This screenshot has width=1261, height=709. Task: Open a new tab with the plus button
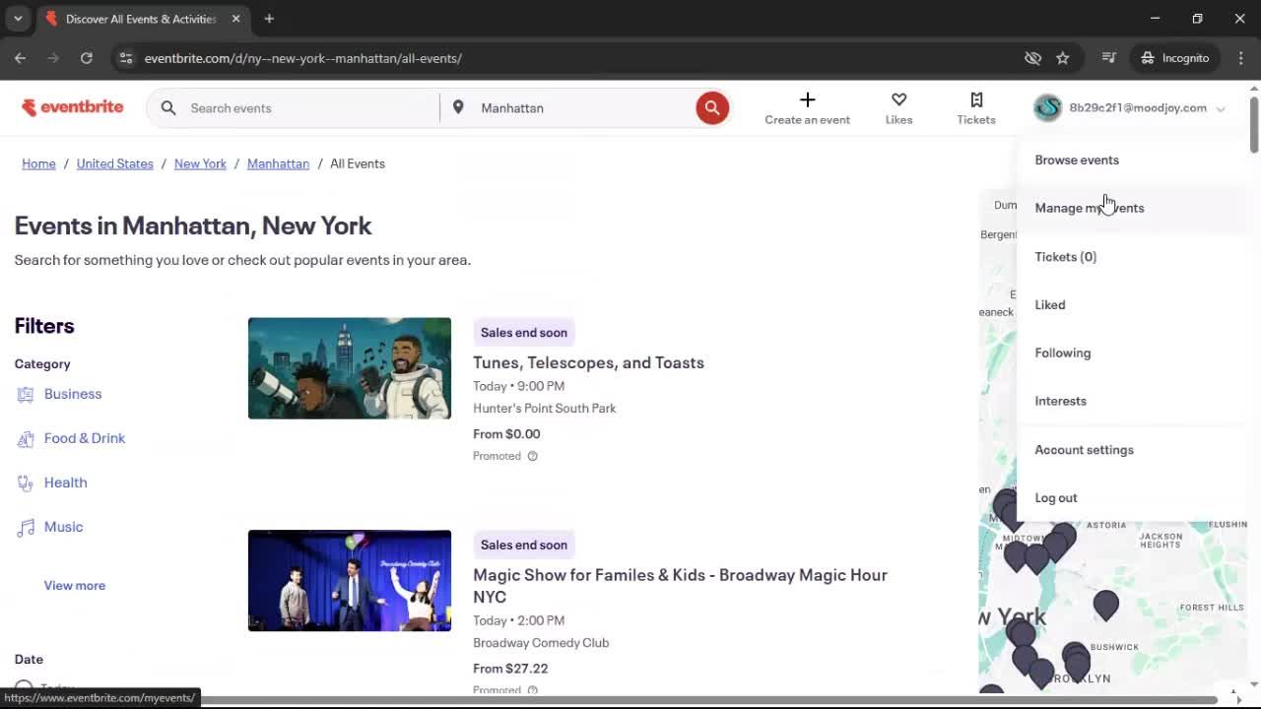point(269,19)
